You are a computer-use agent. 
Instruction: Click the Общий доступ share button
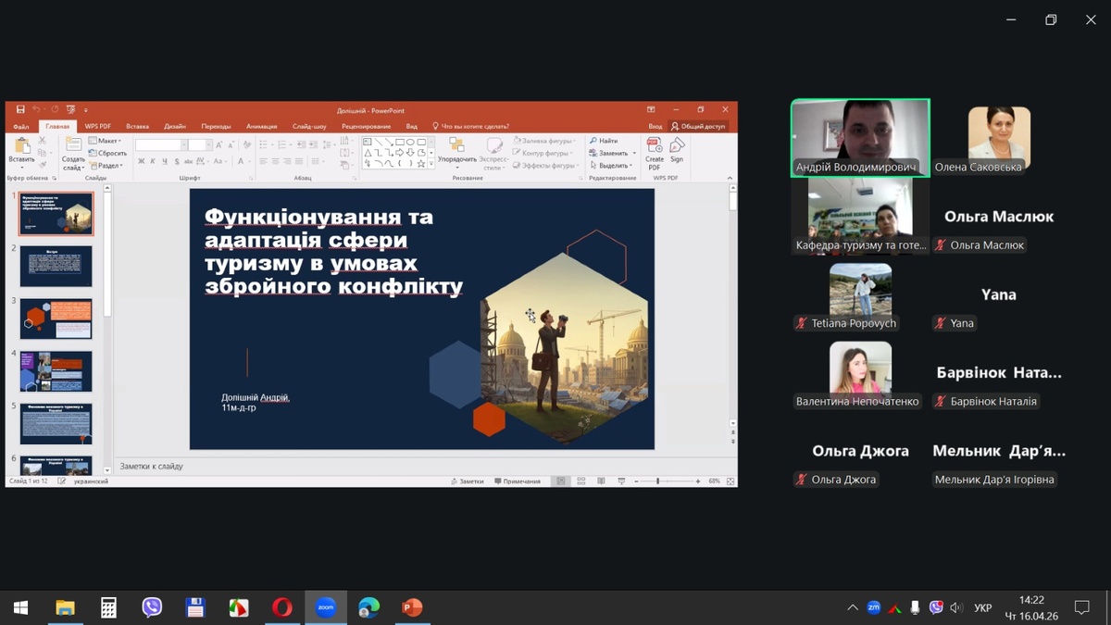pyautogui.click(x=698, y=126)
